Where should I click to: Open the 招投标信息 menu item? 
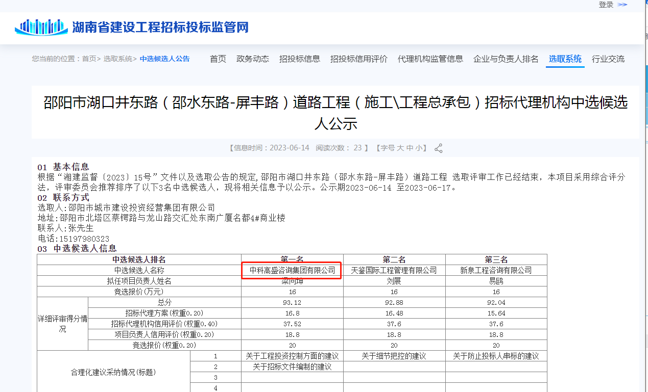click(x=300, y=59)
